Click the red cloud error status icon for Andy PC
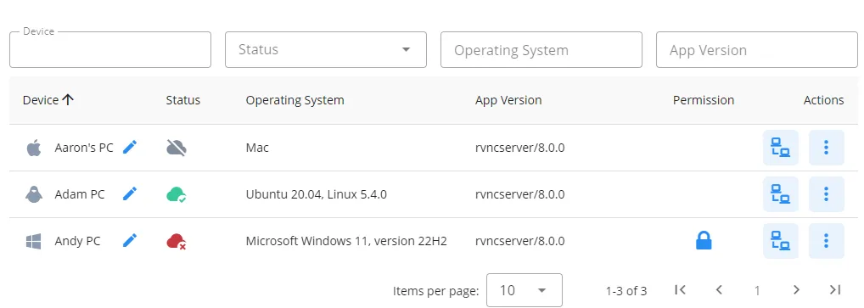This screenshot has width=864, height=308. [177, 241]
